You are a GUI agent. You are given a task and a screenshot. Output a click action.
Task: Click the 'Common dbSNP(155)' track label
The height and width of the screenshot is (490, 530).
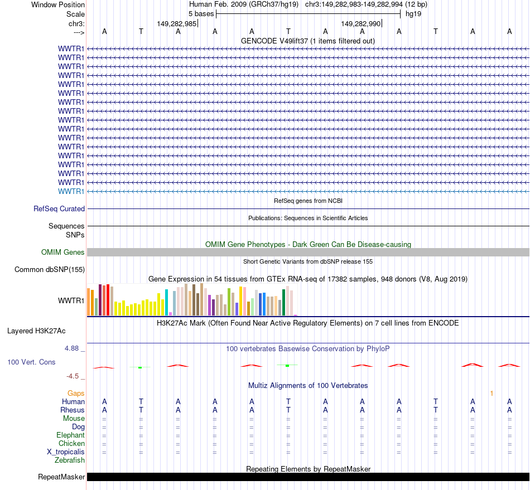(x=50, y=269)
